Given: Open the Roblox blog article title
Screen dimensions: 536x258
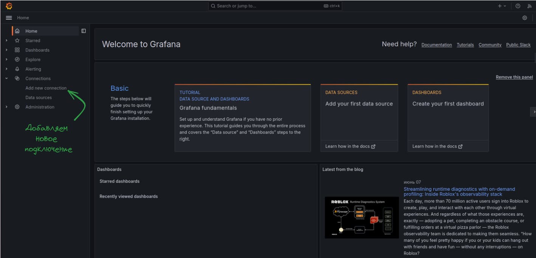Looking at the screenshot, I should [x=459, y=191].
